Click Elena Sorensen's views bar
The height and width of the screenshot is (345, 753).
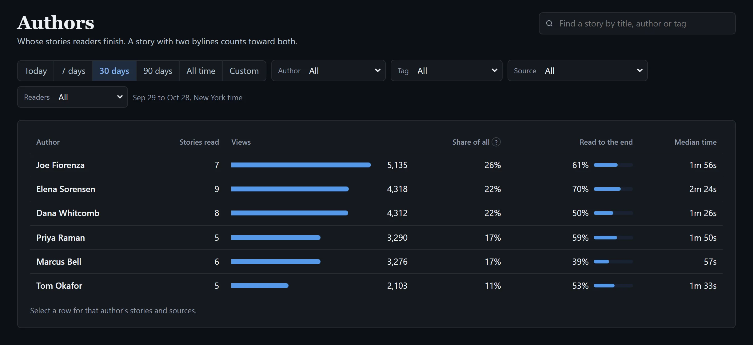point(290,189)
